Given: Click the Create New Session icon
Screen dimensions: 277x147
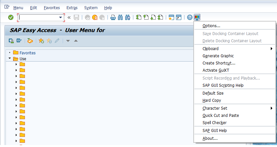Looking at the screenshot, I should [x=171, y=17].
